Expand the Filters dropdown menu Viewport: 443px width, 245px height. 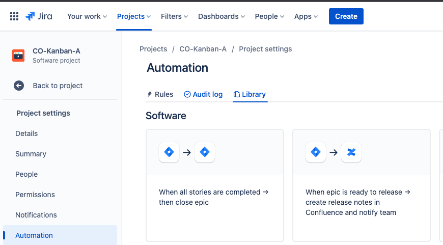(174, 16)
